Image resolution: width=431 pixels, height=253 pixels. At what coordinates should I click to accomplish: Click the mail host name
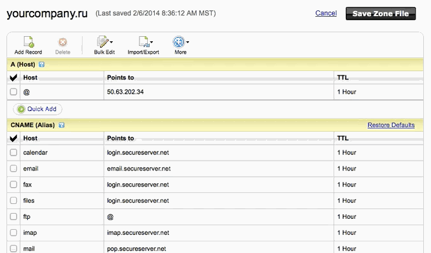(x=29, y=248)
